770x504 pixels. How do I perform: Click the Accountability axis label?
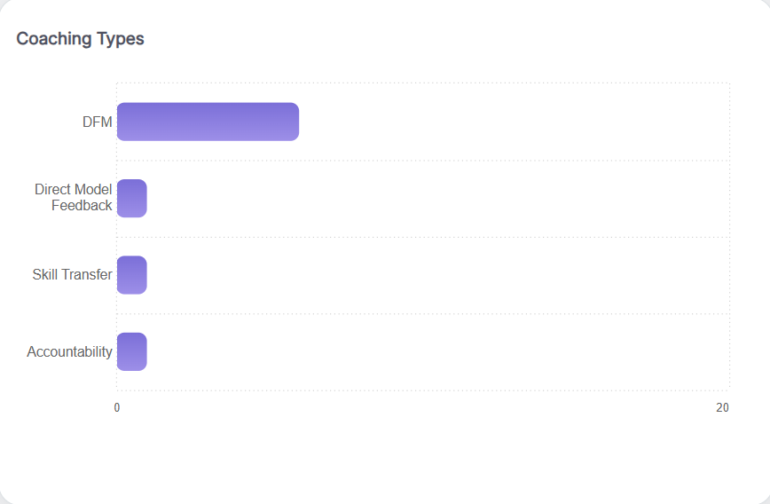click(69, 352)
